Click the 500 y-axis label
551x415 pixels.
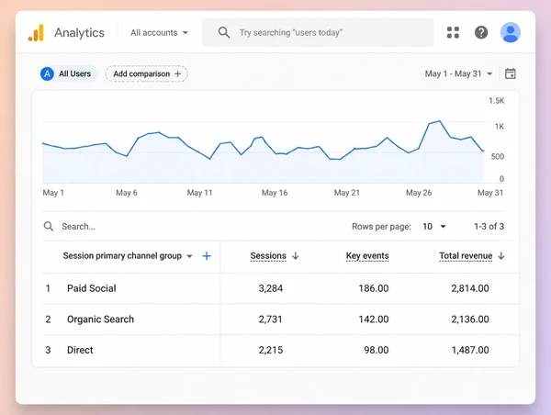[497, 156]
